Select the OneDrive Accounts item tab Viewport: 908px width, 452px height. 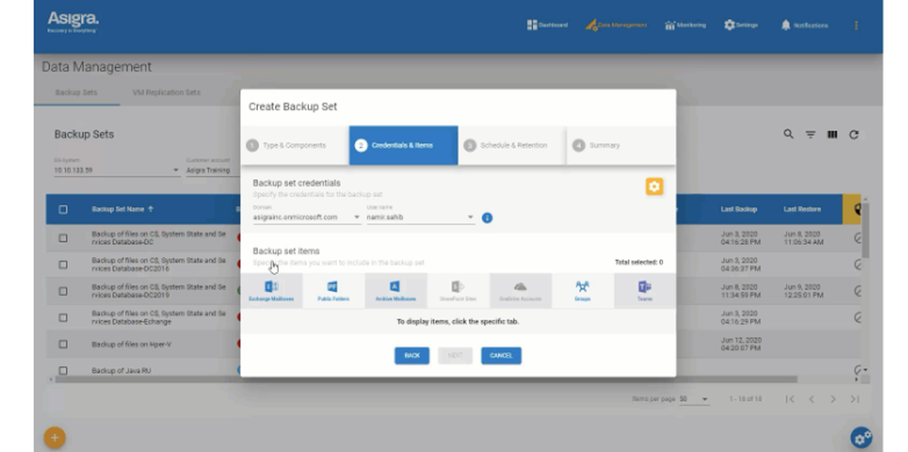point(520,290)
